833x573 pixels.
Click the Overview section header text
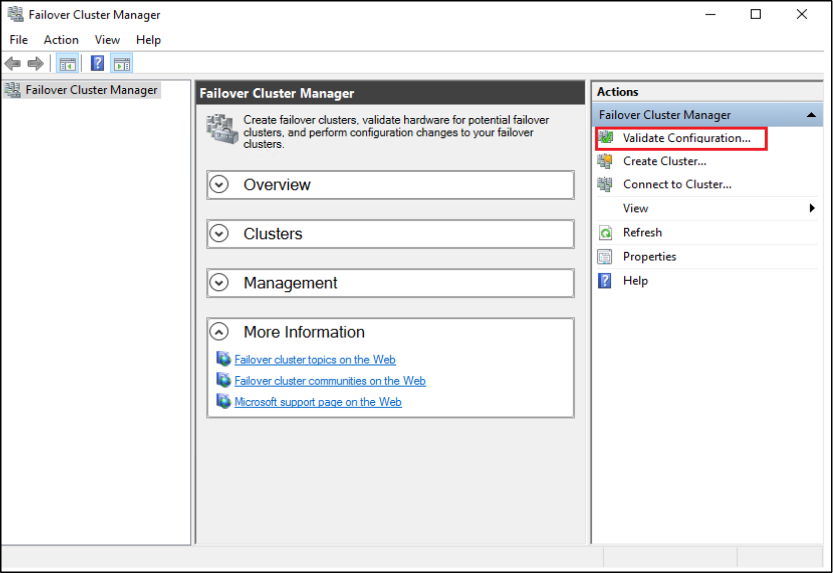[x=277, y=185]
